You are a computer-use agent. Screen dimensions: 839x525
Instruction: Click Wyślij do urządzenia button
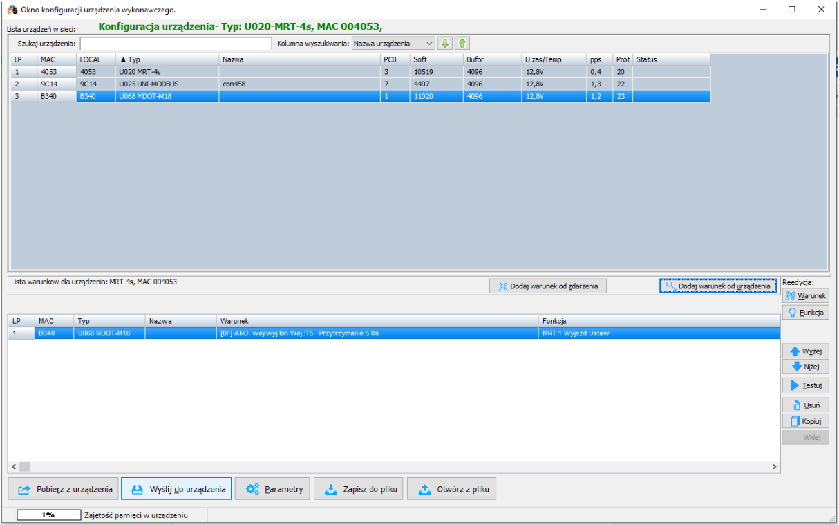176,489
